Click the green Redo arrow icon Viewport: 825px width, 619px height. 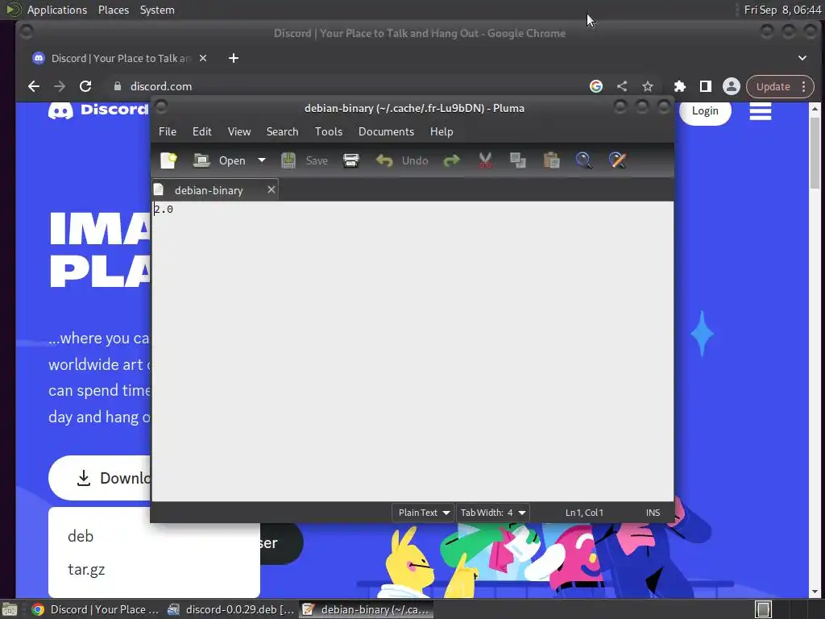451,160
